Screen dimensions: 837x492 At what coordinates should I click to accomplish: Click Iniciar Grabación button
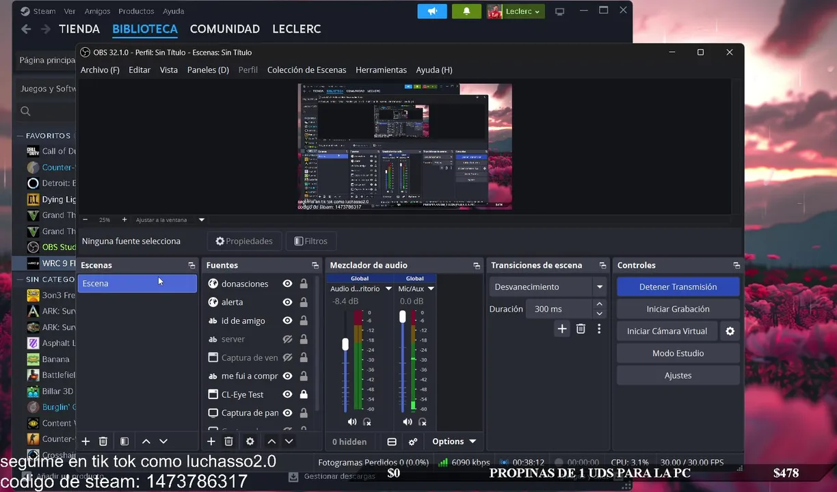[678, 309]
